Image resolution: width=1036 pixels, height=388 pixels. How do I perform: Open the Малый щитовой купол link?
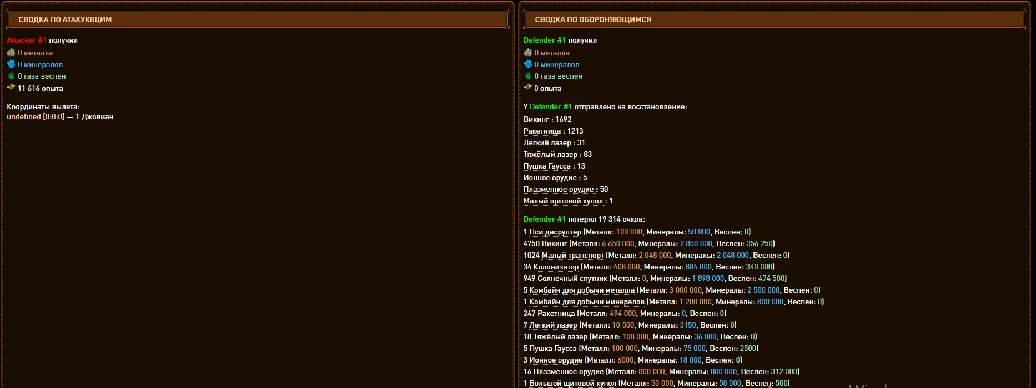[563, 201]
